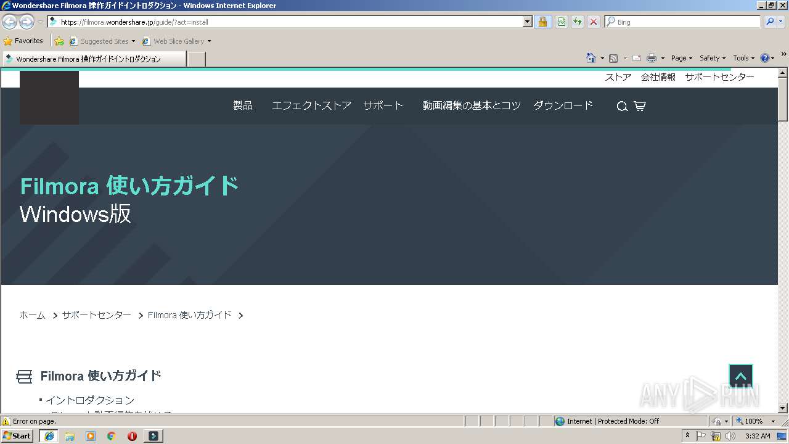The height and width of the screenshot is (444, 789).
Task: Click the Help question mark icon
Action: 765,58
